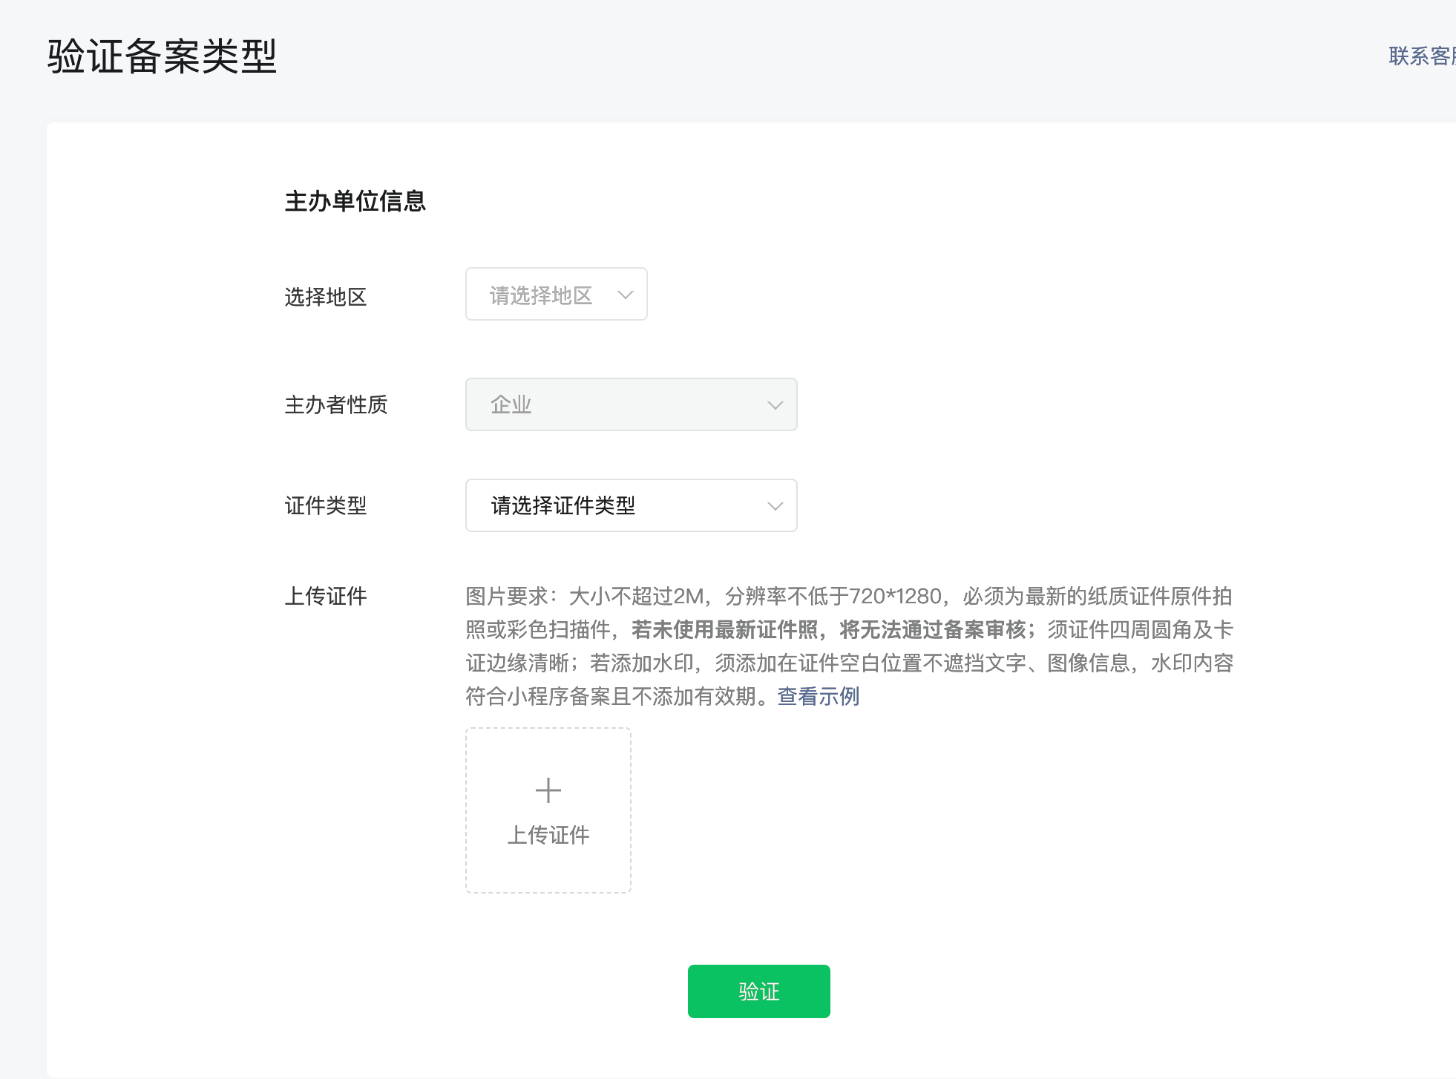Click the chevron arrow in 企业 field
The image size is (1456, 1079).
click(775, 405)
